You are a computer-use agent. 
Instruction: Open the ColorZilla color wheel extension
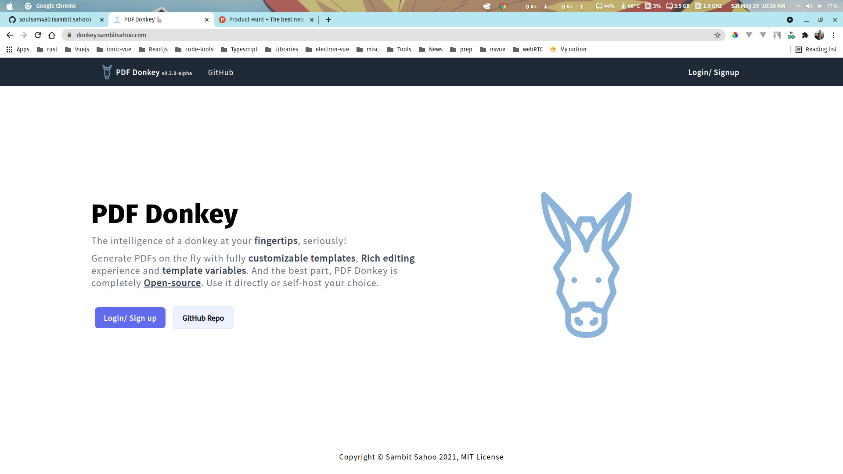tap(735, 35)
